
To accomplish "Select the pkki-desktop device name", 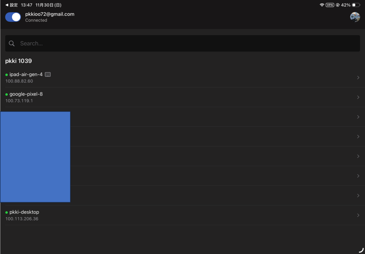I will tap(24, 212).
